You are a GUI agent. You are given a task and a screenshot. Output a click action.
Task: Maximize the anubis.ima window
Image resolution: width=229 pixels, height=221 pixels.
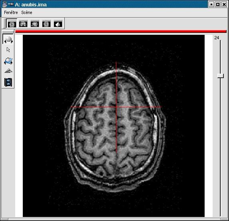pos(217,4)
